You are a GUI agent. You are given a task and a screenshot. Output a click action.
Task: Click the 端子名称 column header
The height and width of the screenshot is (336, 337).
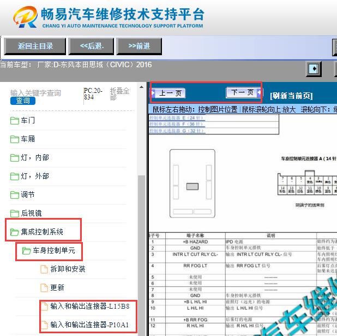pyautogui.click(x=195, y=235)
